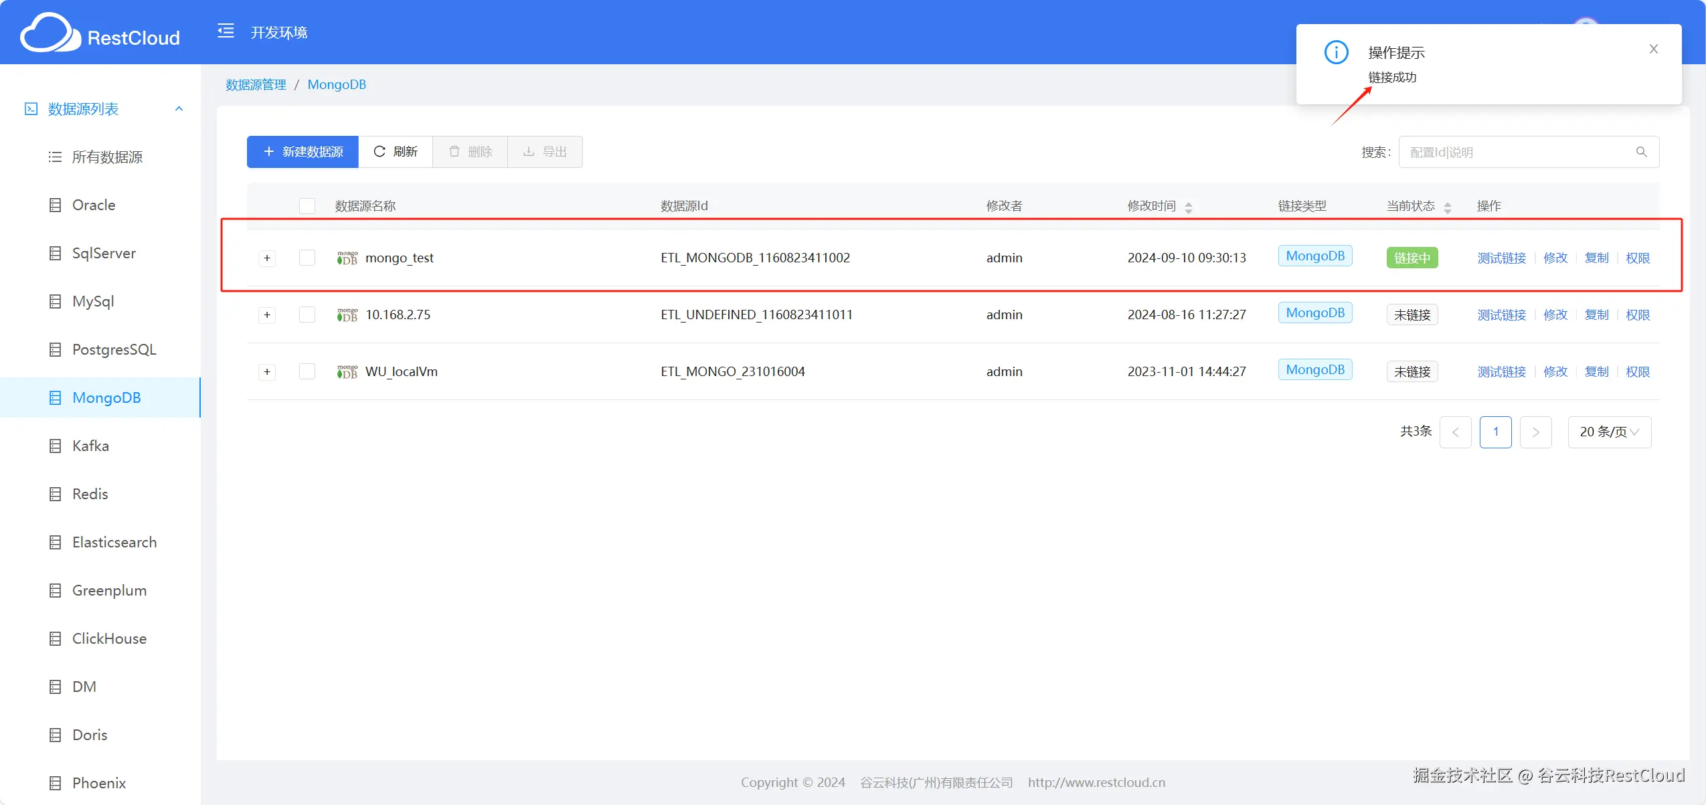1706x805 pixels.
Task: Click the 刷新 refresh button
Action: pos(396,152)
